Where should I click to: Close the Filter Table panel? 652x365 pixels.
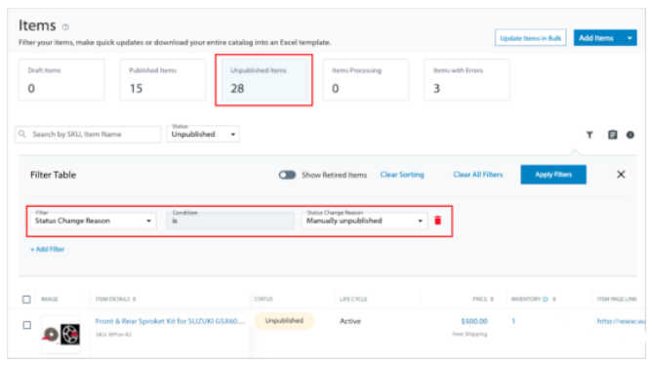(621, 175)
